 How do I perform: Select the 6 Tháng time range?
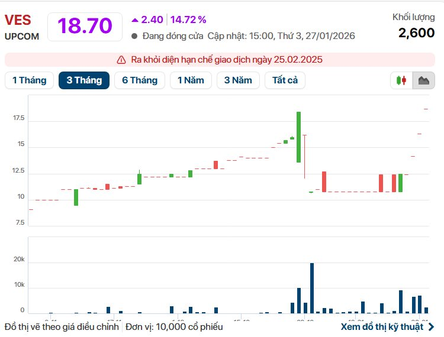(140, 80)
